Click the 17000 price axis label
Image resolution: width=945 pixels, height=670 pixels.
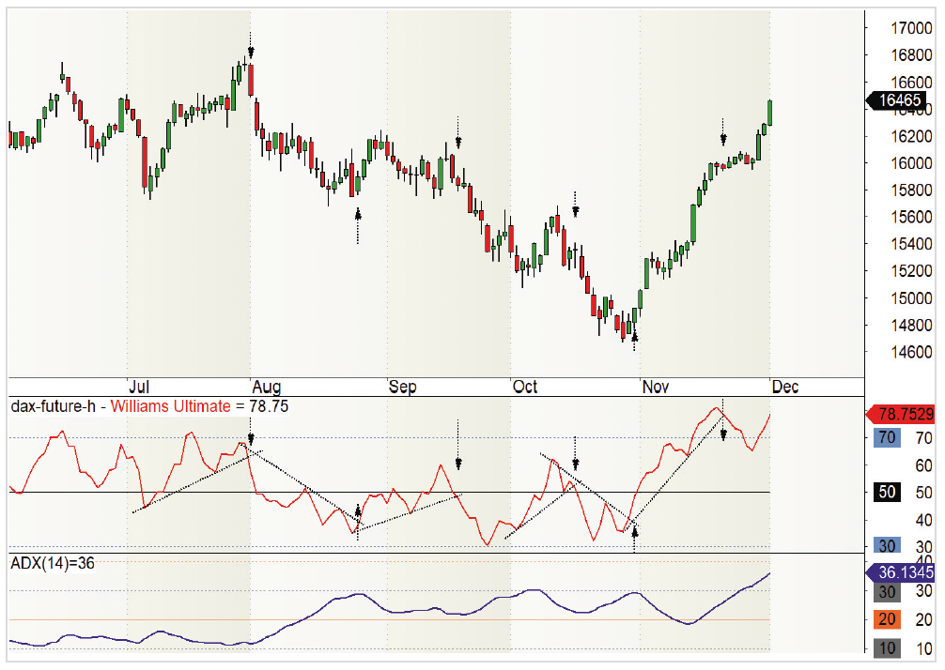click(911, 28)
